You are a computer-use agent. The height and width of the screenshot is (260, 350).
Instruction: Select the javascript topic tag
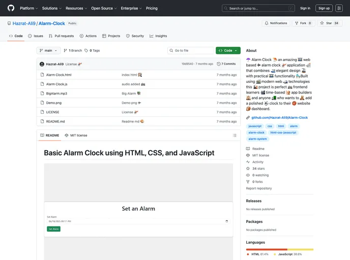click(x=255, y=126)
